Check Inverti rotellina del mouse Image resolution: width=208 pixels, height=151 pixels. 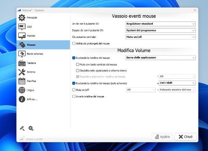point(74,96)
